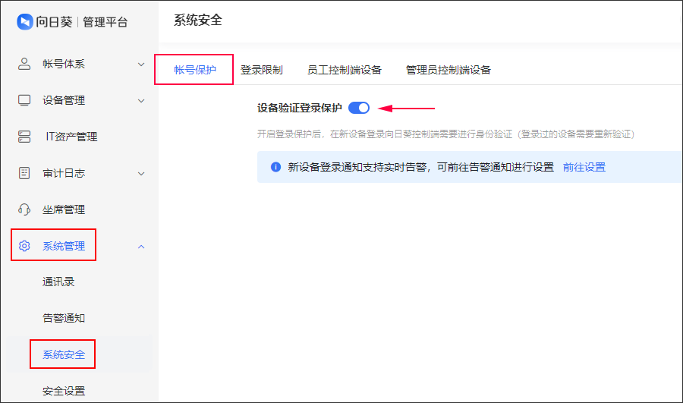Toggle 设备验证登录保护 switch
The width and height of the screenshot is (683, 403).
[x=359, y=108]
